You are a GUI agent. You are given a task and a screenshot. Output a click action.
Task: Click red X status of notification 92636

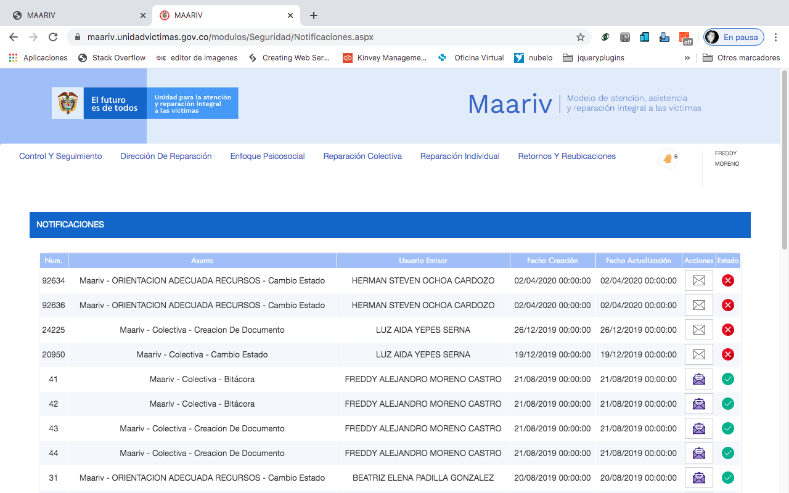[728, 305]
